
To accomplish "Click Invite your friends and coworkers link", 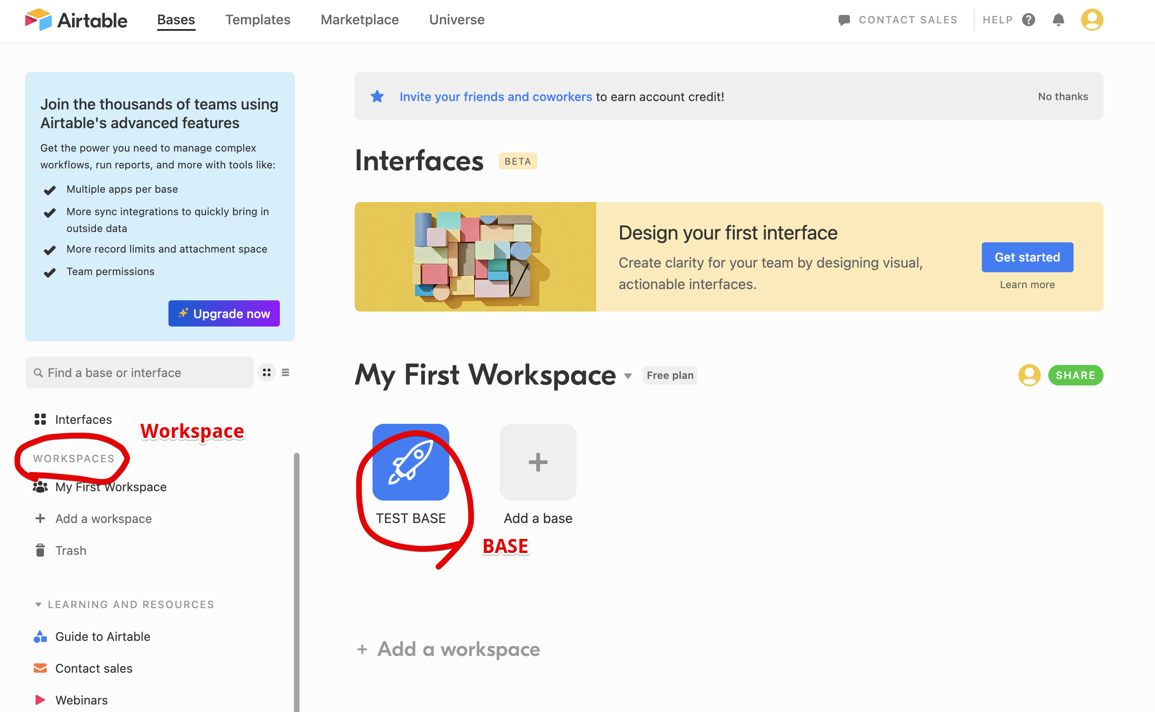I will pyautogui.click(x=496, y=96).
